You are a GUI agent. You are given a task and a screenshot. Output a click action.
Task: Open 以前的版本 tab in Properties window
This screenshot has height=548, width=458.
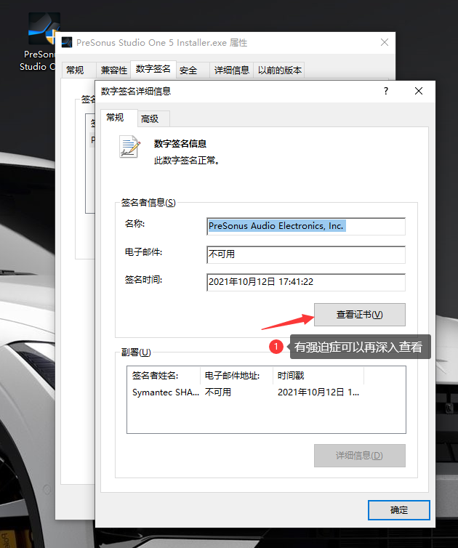[279, 70]
